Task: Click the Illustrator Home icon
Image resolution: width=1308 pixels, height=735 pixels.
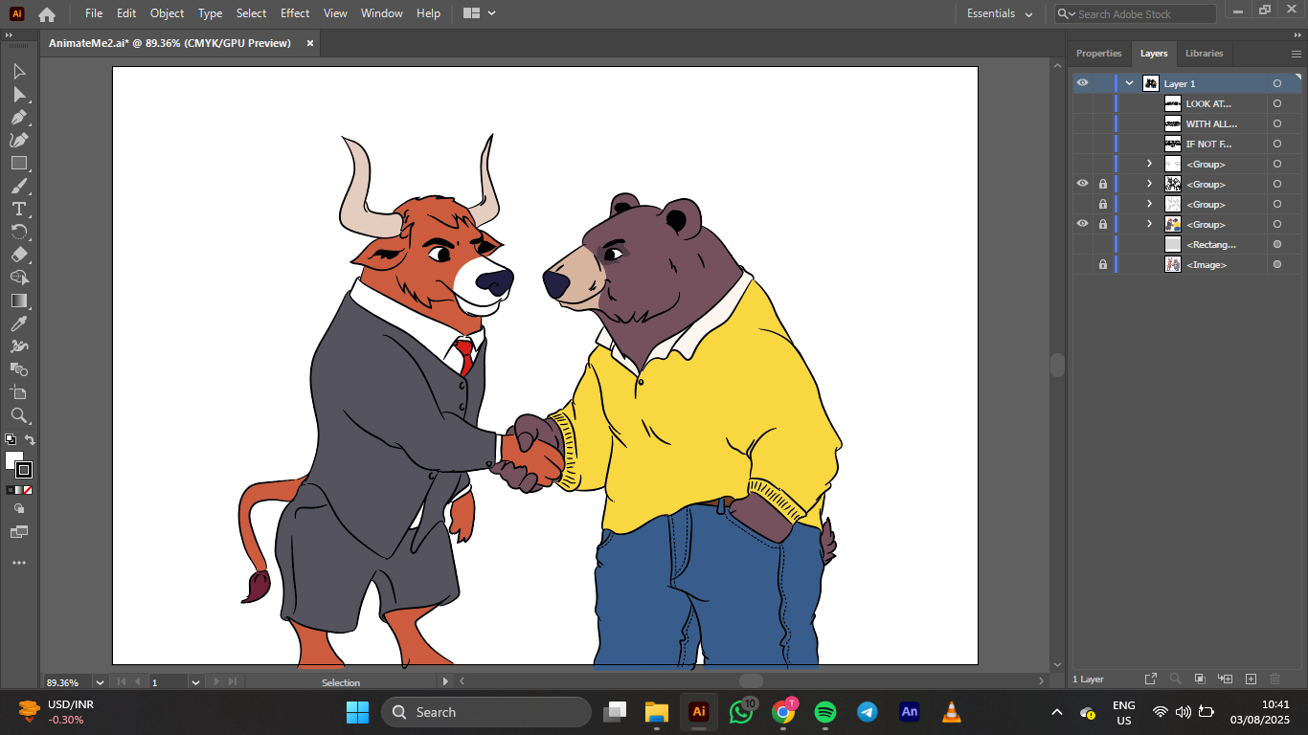Action: (x=47, y=14)
